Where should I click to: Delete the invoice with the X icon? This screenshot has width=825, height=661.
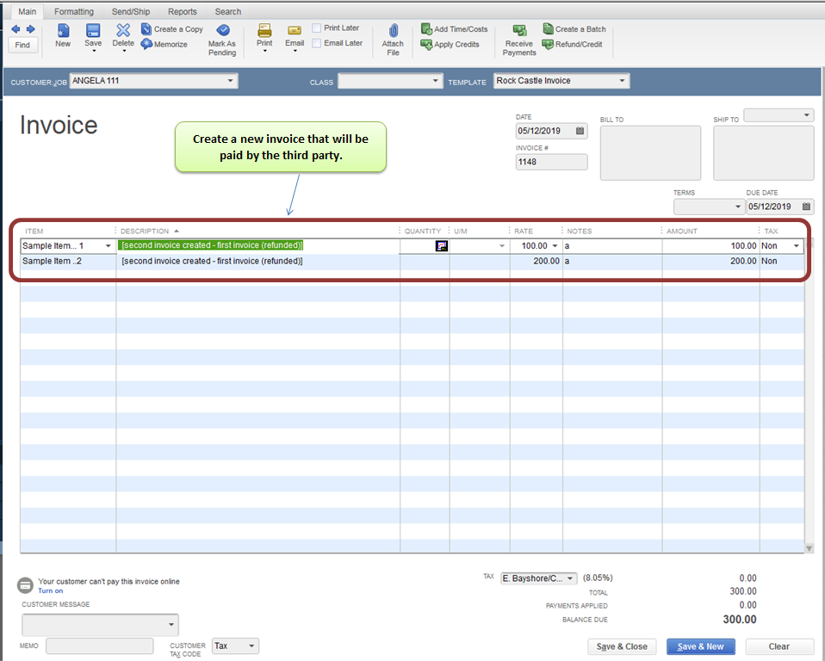click(x=123, y=30)
